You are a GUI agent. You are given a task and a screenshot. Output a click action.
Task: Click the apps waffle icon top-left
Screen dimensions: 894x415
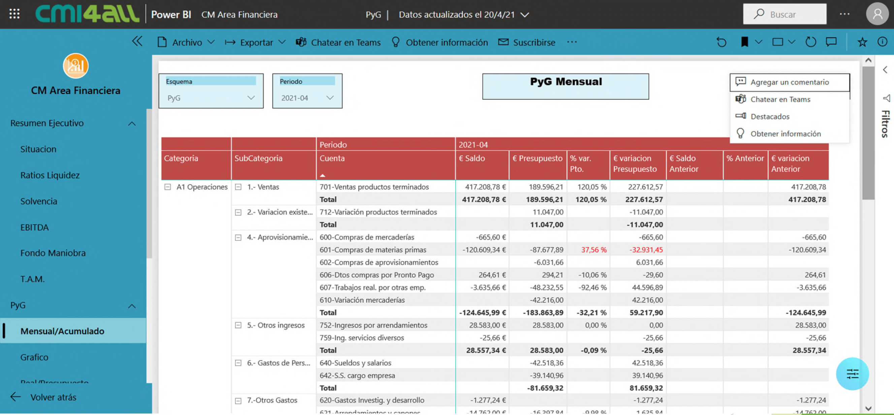pyautogui.click(x=14, y=14)
